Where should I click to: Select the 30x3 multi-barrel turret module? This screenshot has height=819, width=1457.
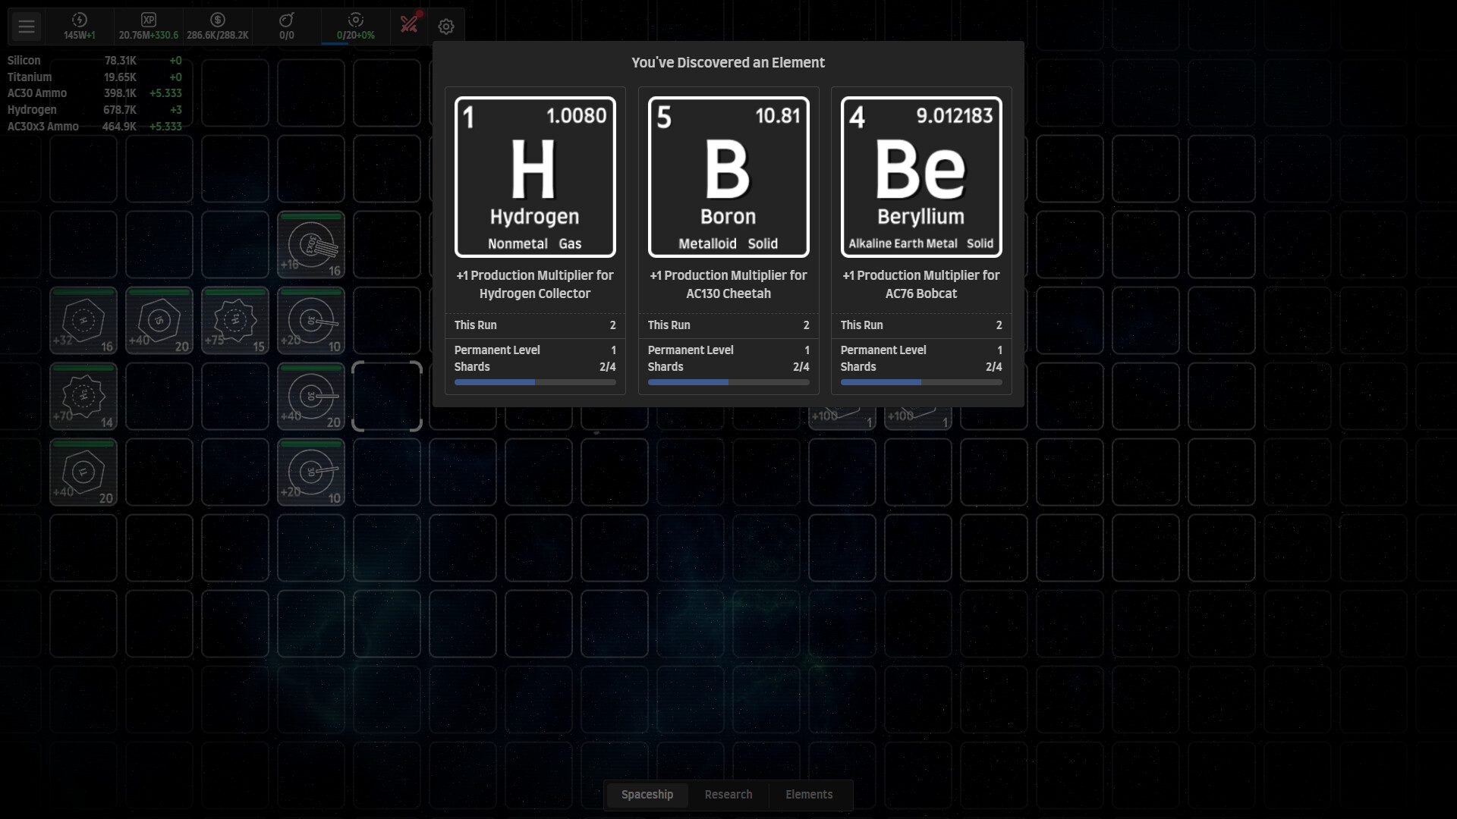point(311,245)
